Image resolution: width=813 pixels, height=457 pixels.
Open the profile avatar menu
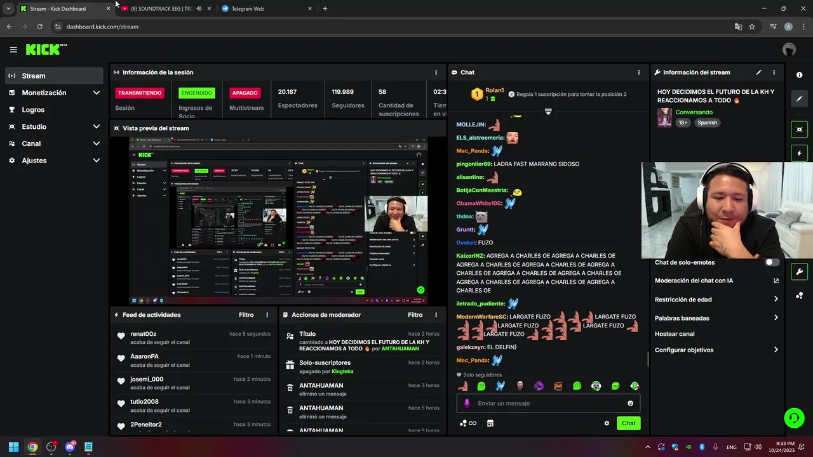789,50
